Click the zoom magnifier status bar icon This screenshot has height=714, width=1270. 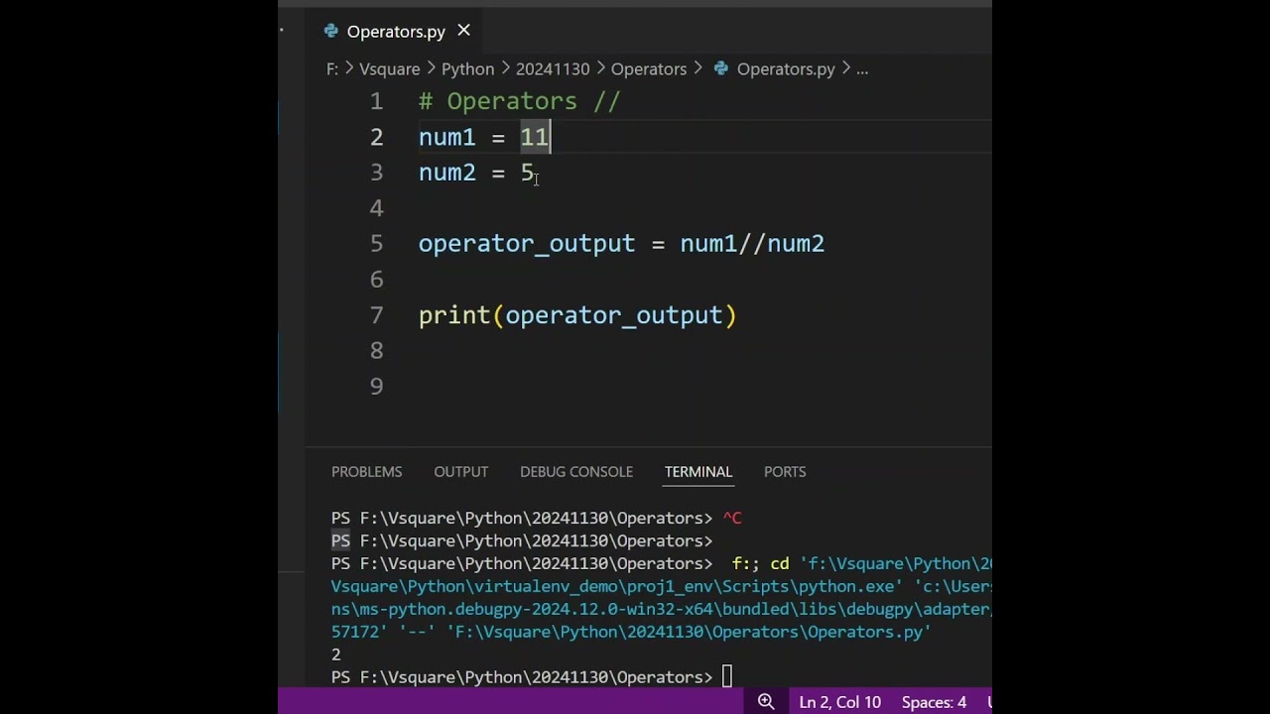(766, 702)
